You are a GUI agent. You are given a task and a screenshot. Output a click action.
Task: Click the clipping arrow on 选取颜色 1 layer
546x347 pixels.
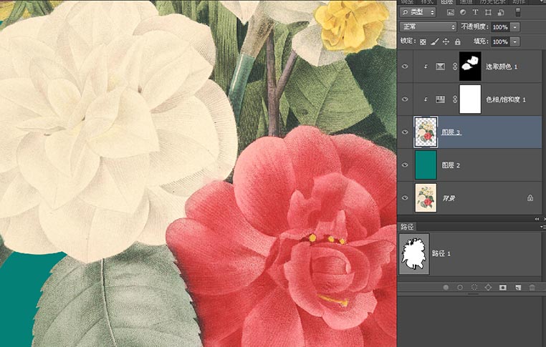tap(426, 67)
